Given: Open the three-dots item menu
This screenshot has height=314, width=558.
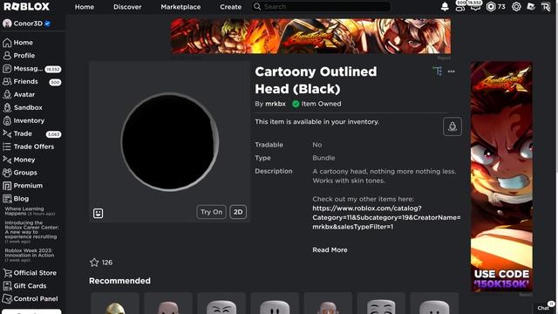Looking at the screenshot, I should coord(452,72).
